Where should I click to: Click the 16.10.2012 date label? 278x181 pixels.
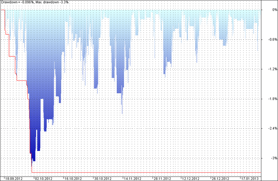(73, 179)
